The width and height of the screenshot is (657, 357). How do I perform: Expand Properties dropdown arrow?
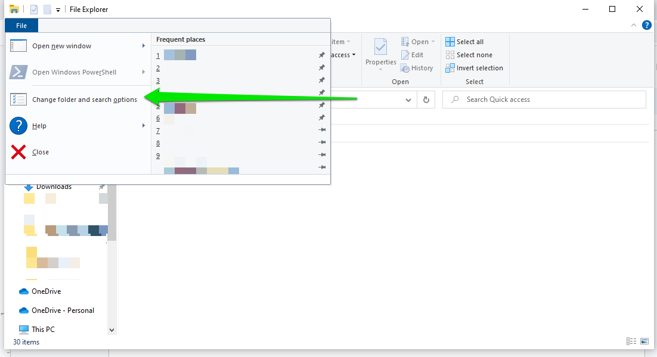[380, 70]
